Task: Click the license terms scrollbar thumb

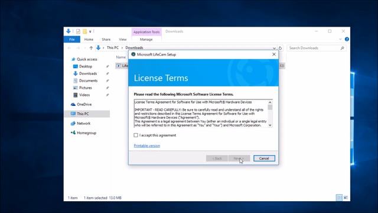Action: (270, 107)
